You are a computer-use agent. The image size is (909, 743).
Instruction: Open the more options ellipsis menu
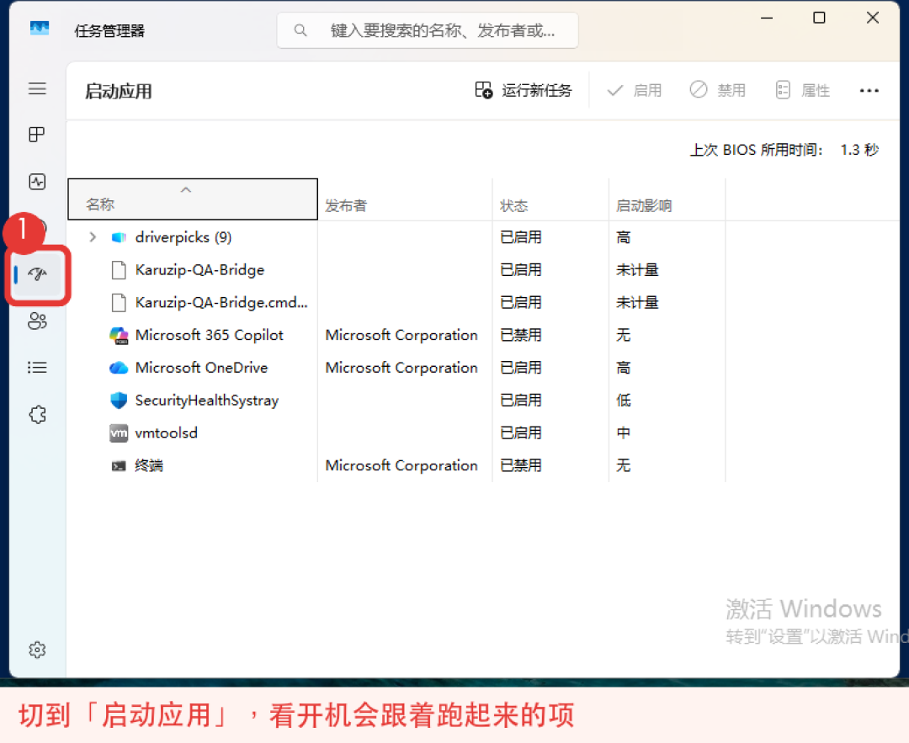(x=869, y=90)
